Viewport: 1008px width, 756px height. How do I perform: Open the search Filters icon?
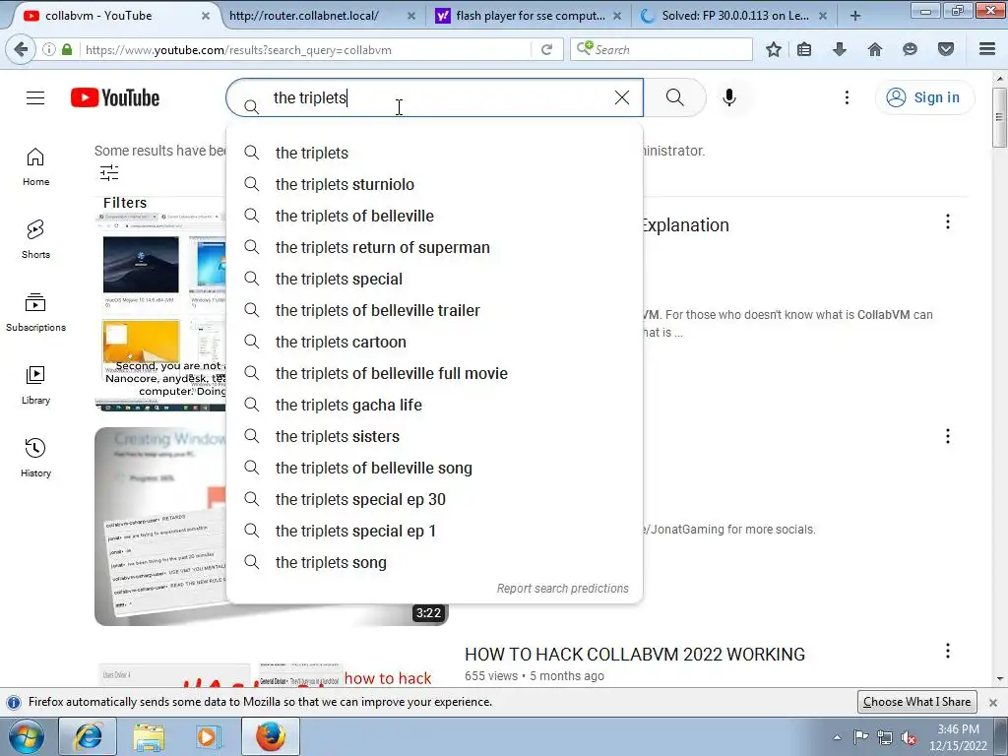[x=109, y=172]
